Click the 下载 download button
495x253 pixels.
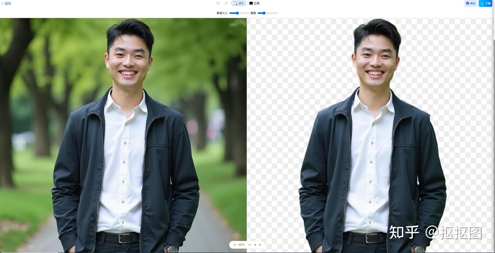pyautogui.click(x=486, y=3)
